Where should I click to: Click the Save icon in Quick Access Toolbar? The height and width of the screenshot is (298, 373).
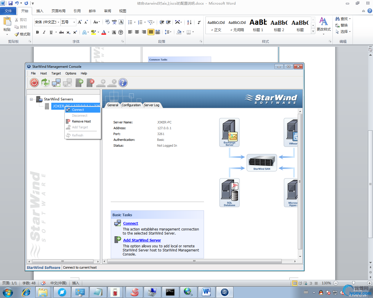tap(10, 3)
